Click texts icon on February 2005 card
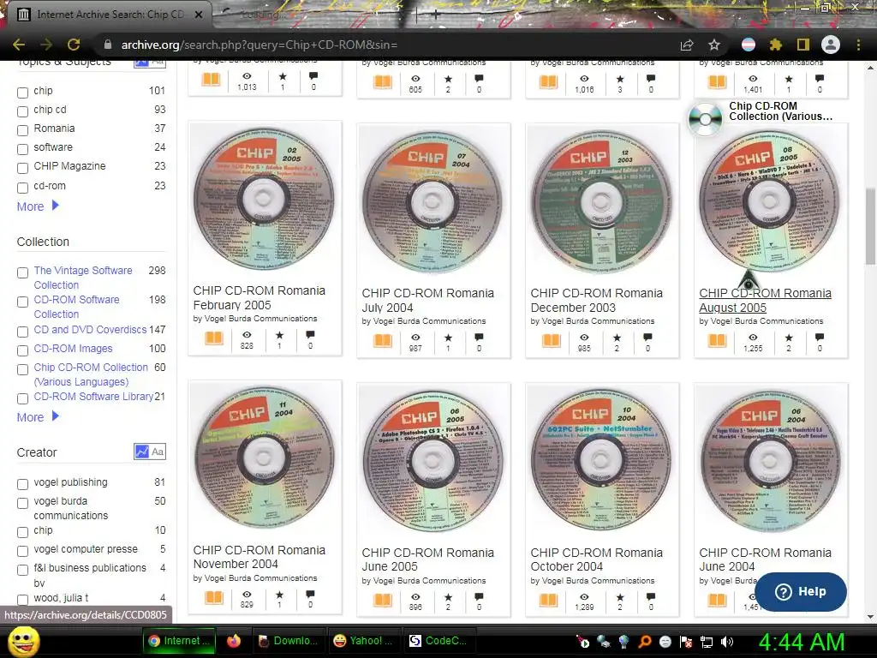Screen dimensions: 877x658 point(213,338)
